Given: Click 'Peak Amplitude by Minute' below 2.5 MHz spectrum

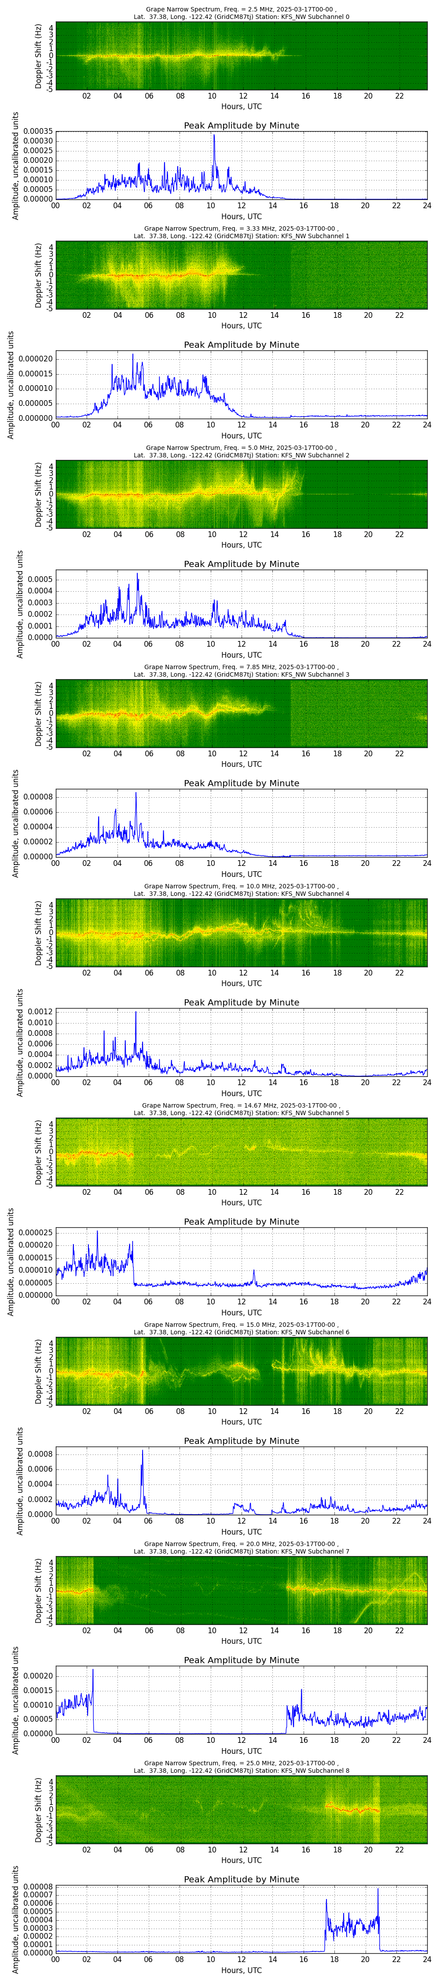Looking at the screenshot, I should tap(242, 125).
